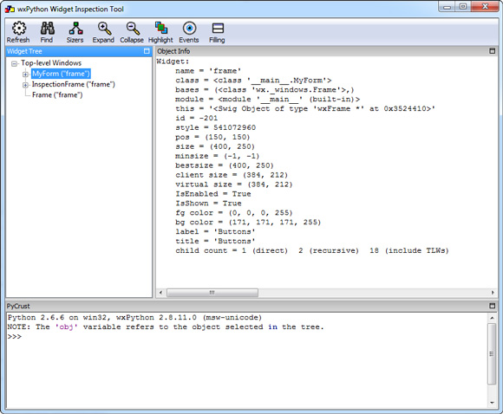503x414 pixels.
Task: Click the "minsize = (-1, -1)" line
Action: coord(217,156)
